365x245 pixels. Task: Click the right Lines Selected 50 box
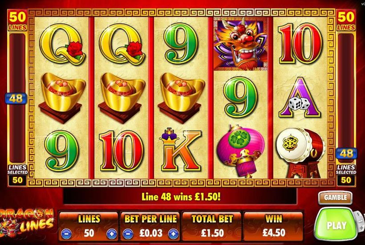pos(346,176)
